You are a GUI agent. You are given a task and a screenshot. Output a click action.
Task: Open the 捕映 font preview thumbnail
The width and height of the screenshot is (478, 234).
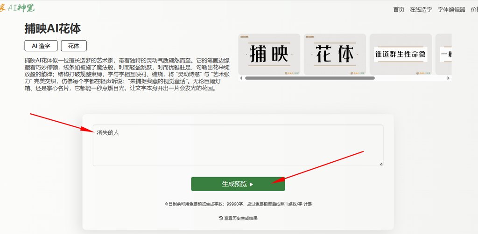coord(269,54)
